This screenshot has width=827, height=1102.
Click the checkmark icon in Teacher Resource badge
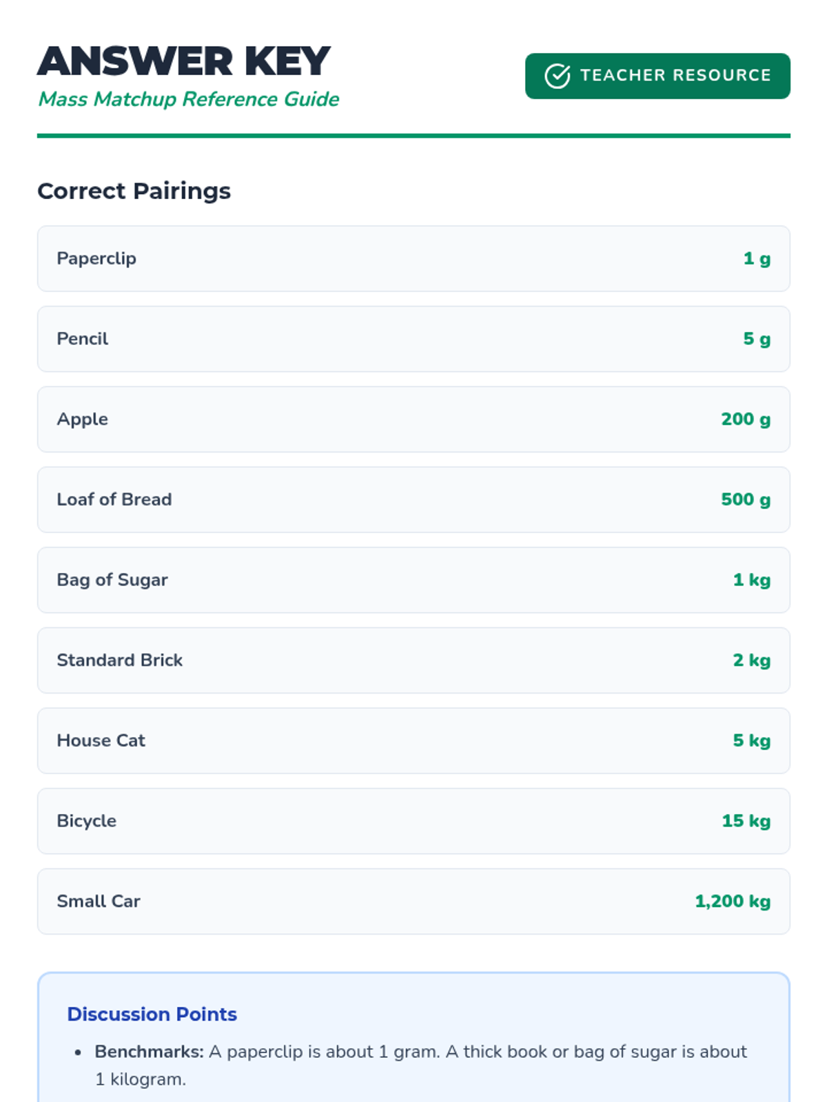557,76
